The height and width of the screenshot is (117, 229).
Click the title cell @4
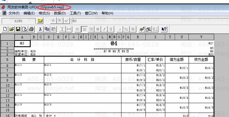(114, 44)
